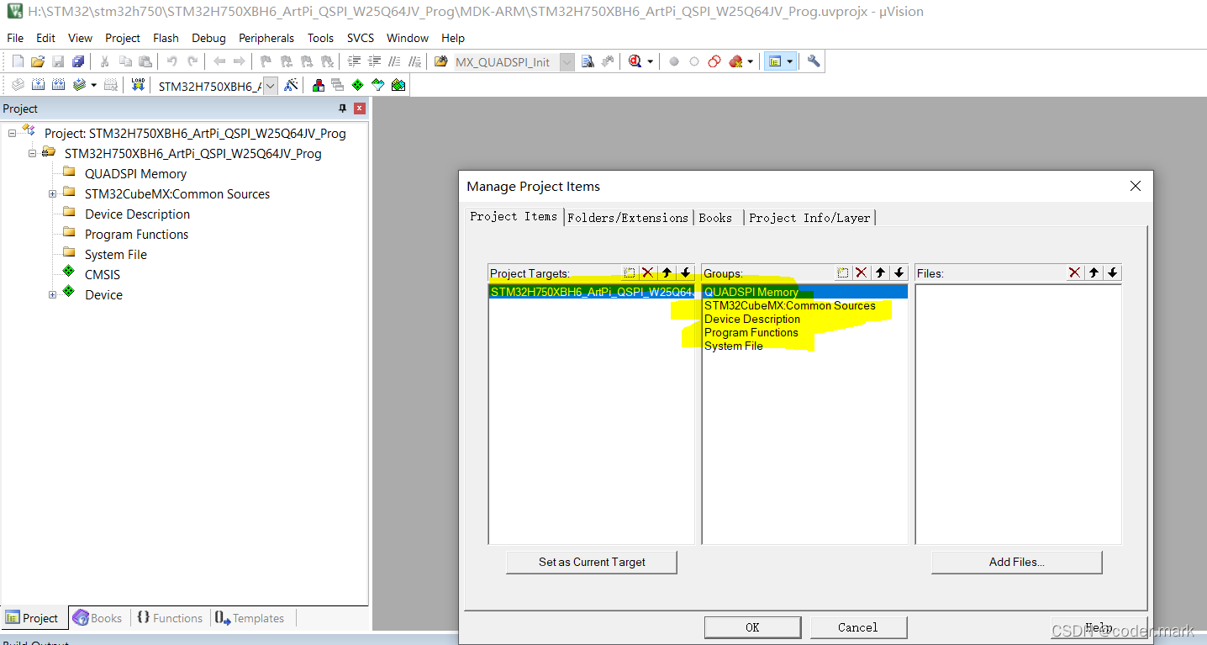Open the Flash menu
Image resolution: width=1207 pixels, height=645 pixels.
pyautogui.click(x=166, y=38)
